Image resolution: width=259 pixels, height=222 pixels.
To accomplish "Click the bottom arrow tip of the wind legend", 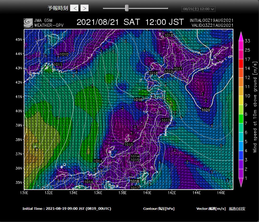I will (241, 184).
